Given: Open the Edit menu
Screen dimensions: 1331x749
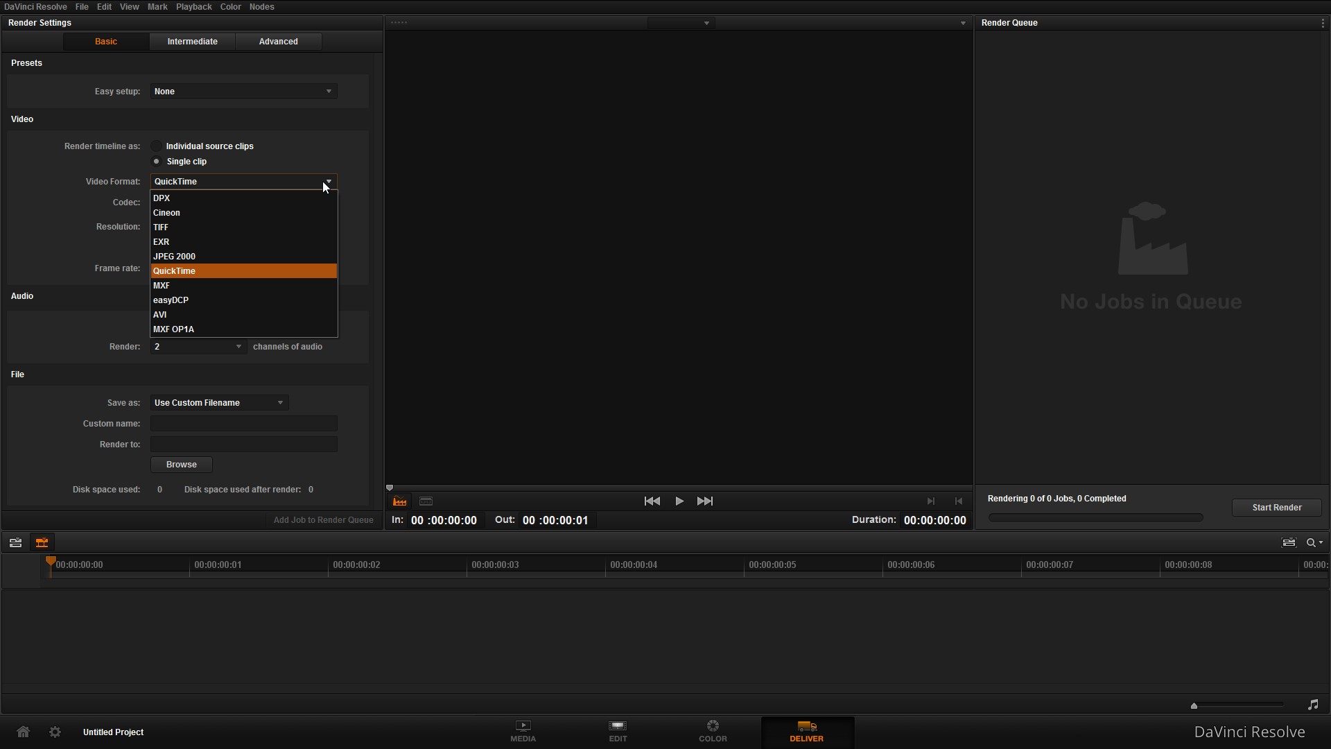Looking at the screenshot, I should pos(104,7).
